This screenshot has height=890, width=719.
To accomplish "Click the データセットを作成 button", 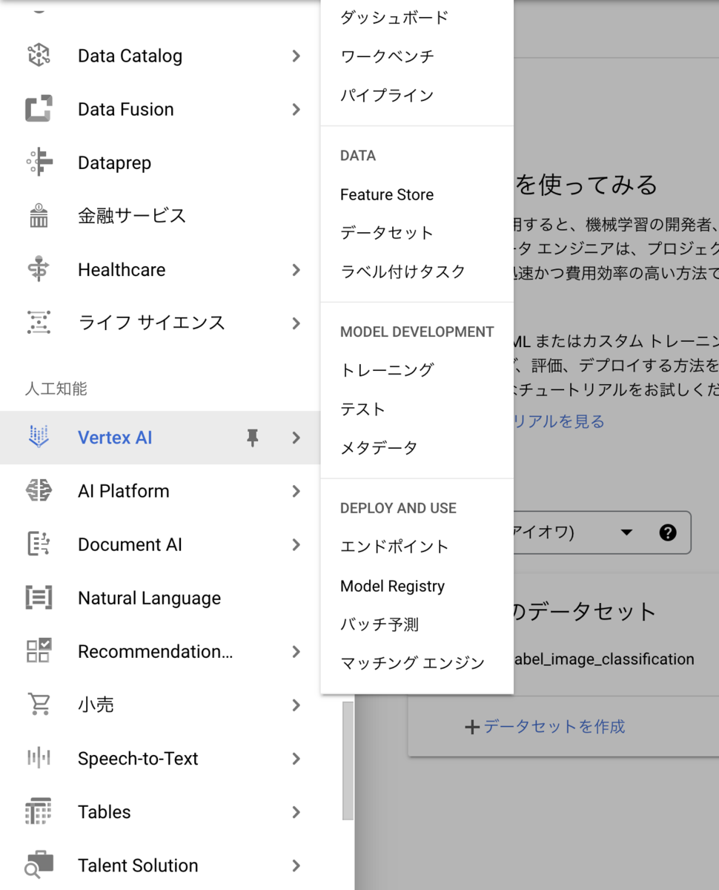I will 545,727.
